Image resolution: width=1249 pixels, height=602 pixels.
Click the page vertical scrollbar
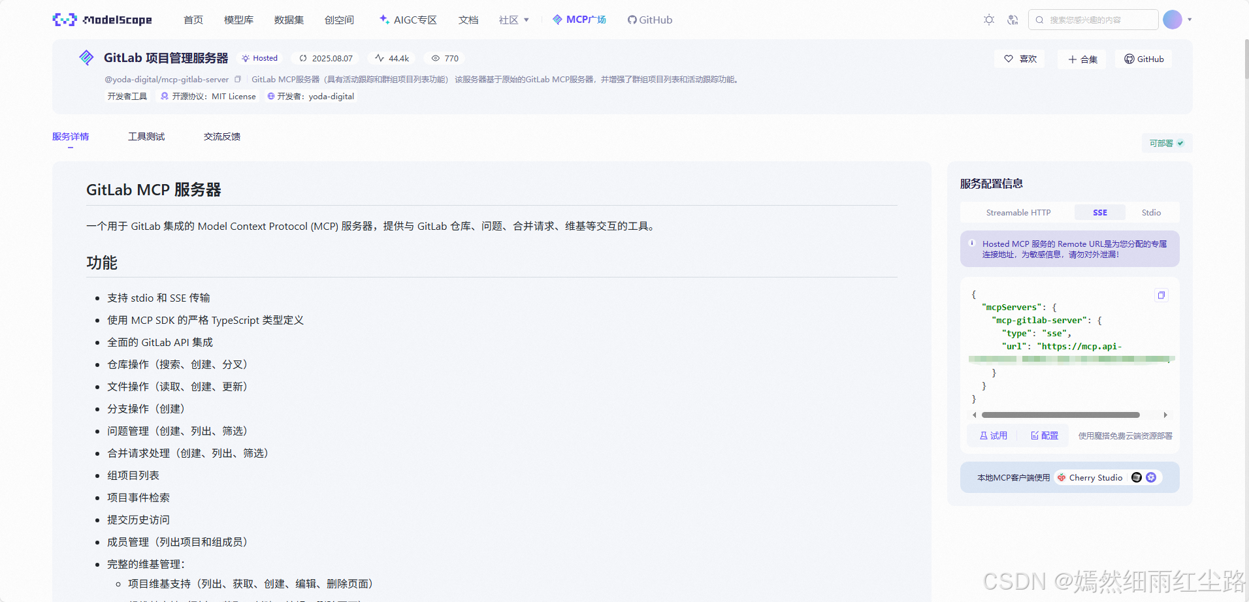(x=1246, y=59)
